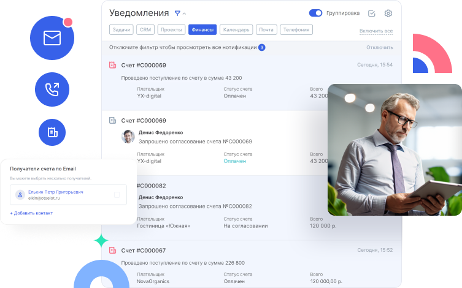
Task: Open Счет #С000067 notification title
Action: coord(144,251)
